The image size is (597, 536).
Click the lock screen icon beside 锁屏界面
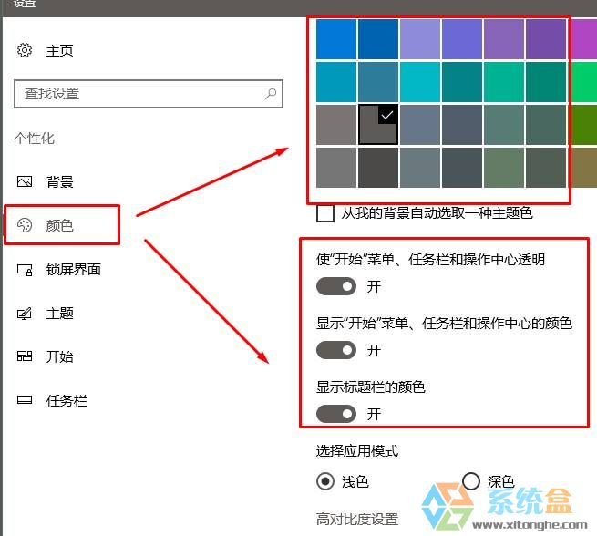pos(25,270)
